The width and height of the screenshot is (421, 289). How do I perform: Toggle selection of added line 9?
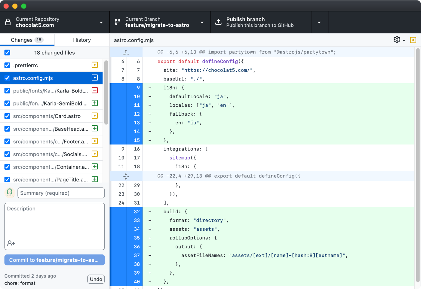(126, 88)
